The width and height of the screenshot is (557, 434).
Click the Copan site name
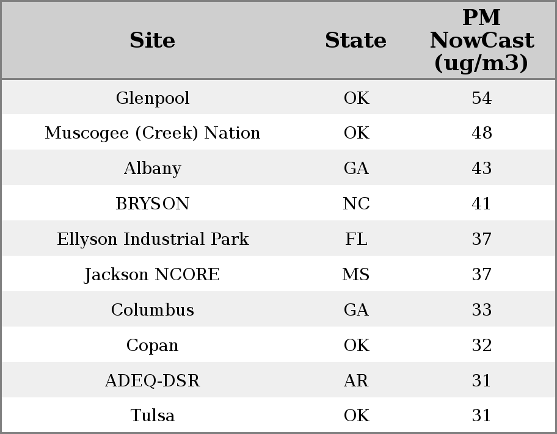point(152,345)
